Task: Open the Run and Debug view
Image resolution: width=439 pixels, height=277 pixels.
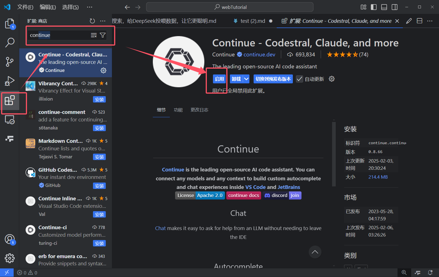Action: pyautogui.click(x=10, y=81)
